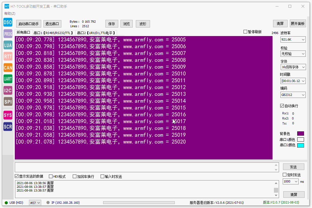
Task: Open the CAN bus module
Action: [x=8, y=68]
